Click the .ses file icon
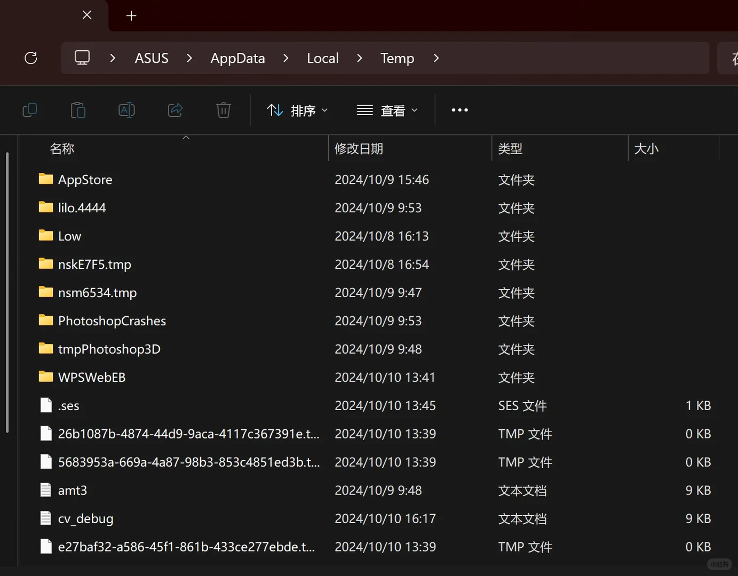The width and height of the screenshot is (738, 576). click(46, 405)
